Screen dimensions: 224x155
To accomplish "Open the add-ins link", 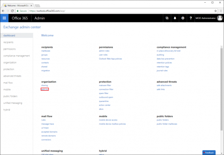I will pos(45,89).
